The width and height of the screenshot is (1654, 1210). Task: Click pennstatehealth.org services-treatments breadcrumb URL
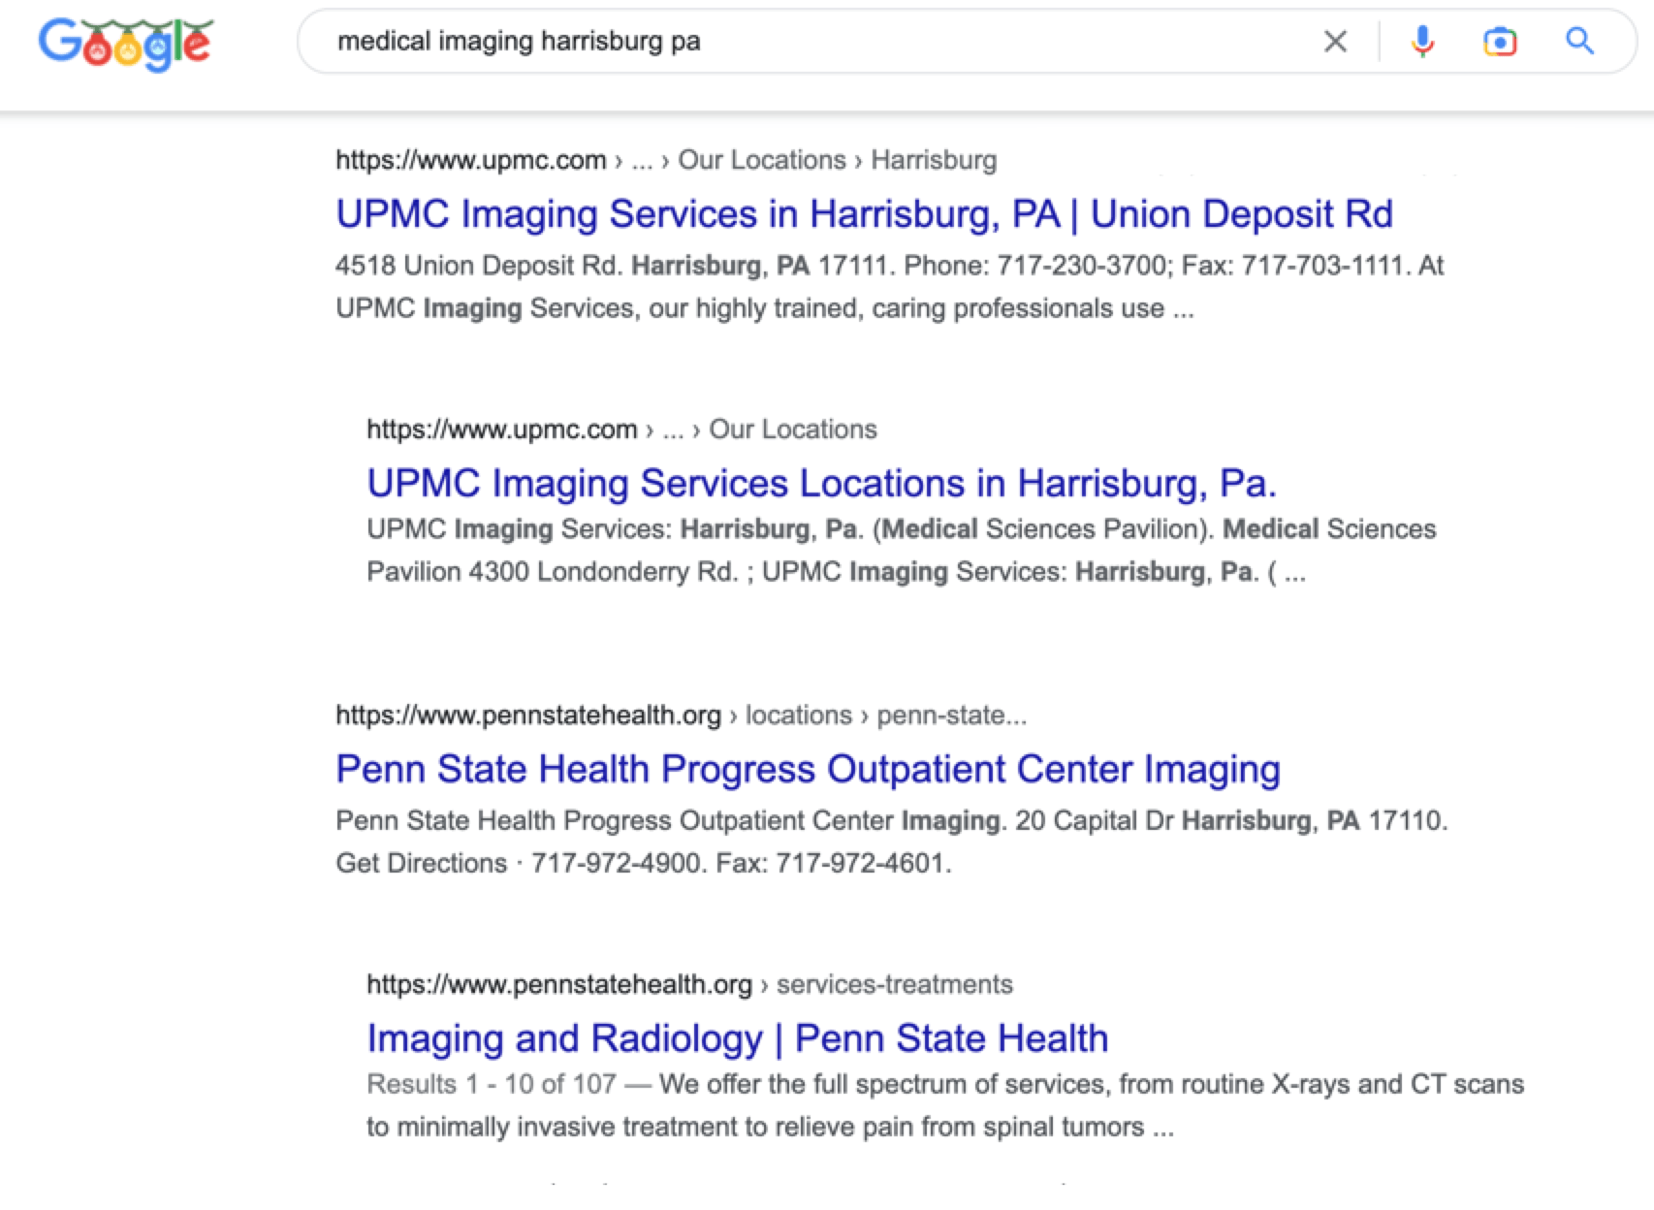pyautogui.click(x=689, y=985)
